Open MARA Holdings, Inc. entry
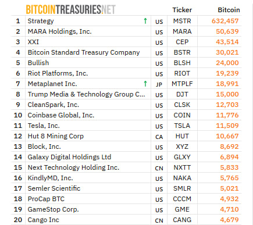253x225 pixels. 59,31
